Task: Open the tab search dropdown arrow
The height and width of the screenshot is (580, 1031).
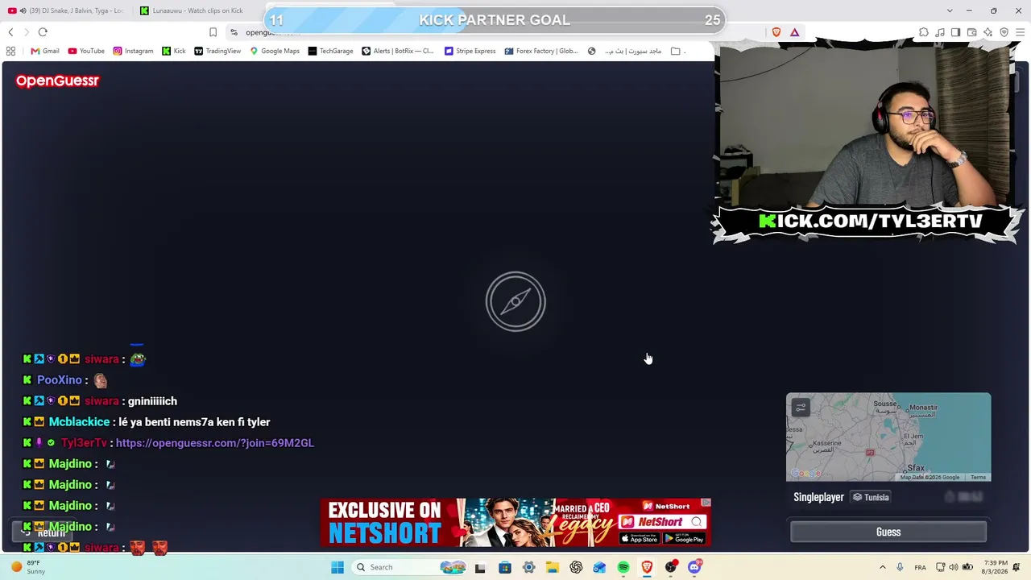Action: [x=950, y=10]
